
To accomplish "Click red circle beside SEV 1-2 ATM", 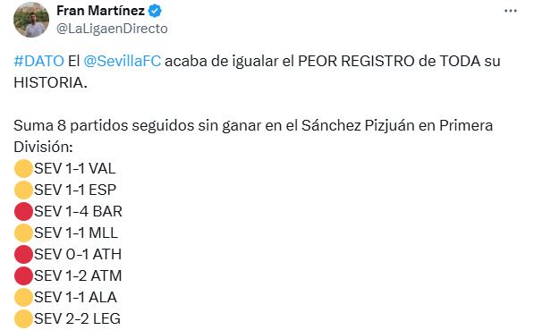I will pos(23,275).
